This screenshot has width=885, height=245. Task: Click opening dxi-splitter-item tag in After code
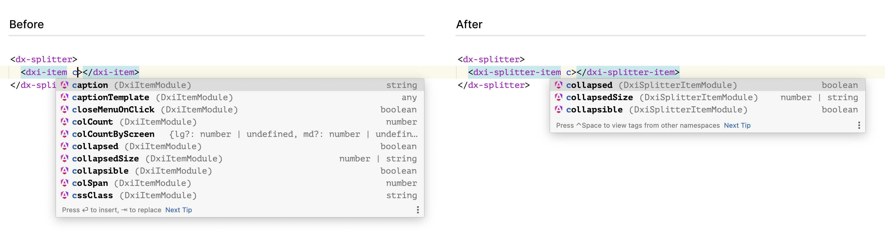pyautogui.click(x=514, y=72)
